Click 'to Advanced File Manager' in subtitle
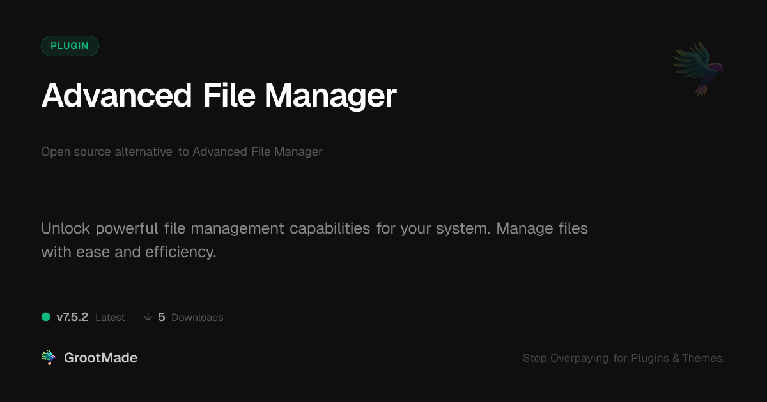767x402 pixels. click(251, 152)
